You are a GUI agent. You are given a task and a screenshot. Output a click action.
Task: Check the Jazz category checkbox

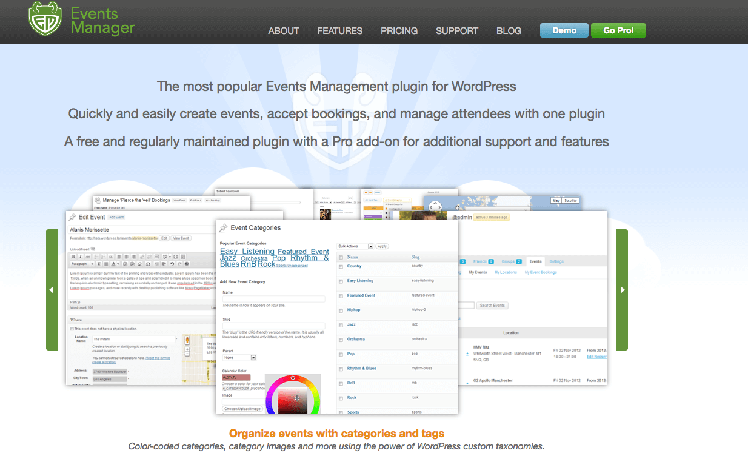click(x=341, y=325)
